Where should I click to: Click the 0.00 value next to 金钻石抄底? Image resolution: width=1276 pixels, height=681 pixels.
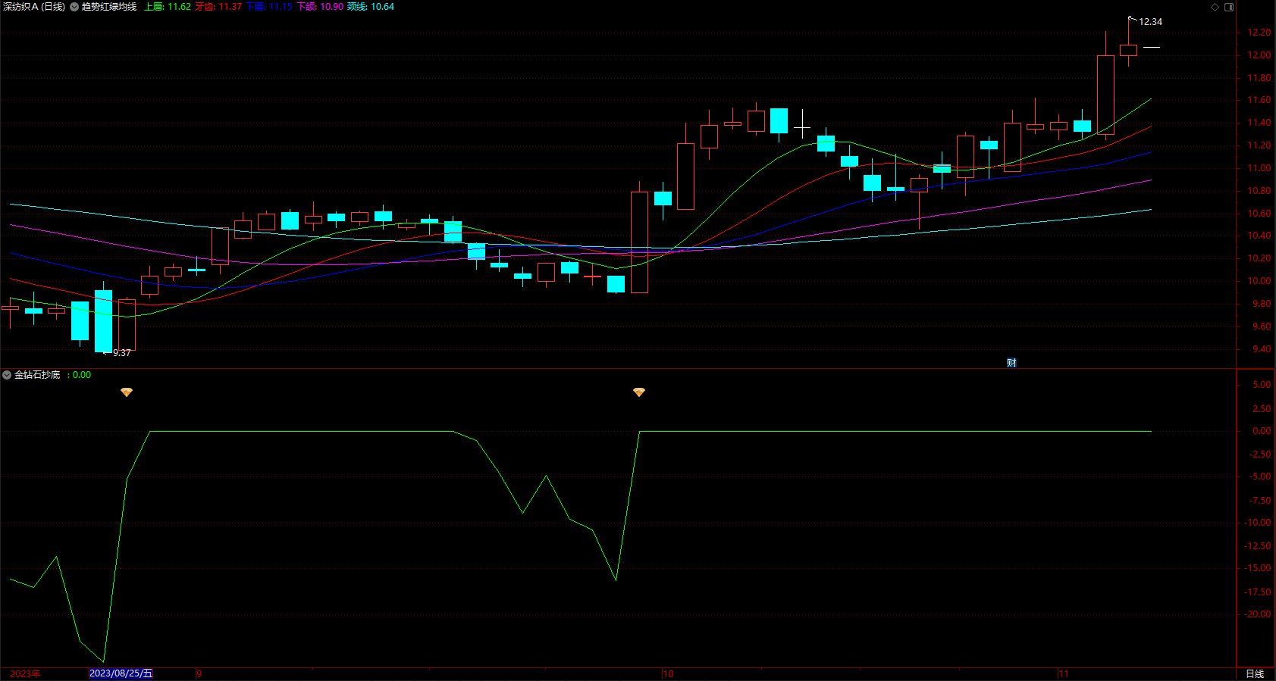point(82,375)
